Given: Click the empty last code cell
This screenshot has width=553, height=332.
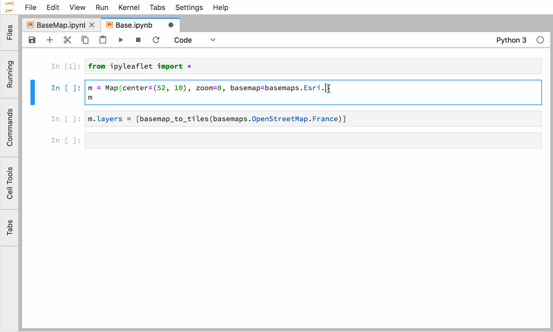Looking at the screenshot, I should coord(313,141).
